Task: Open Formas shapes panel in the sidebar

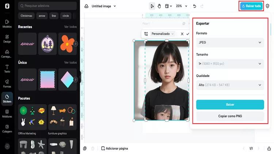Action: pyautogui.click(x=7, y=84)
